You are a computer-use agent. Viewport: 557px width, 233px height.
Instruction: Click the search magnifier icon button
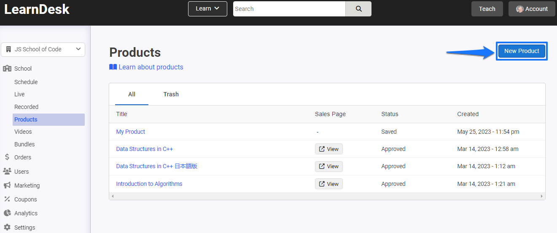[x=358, y=9]
